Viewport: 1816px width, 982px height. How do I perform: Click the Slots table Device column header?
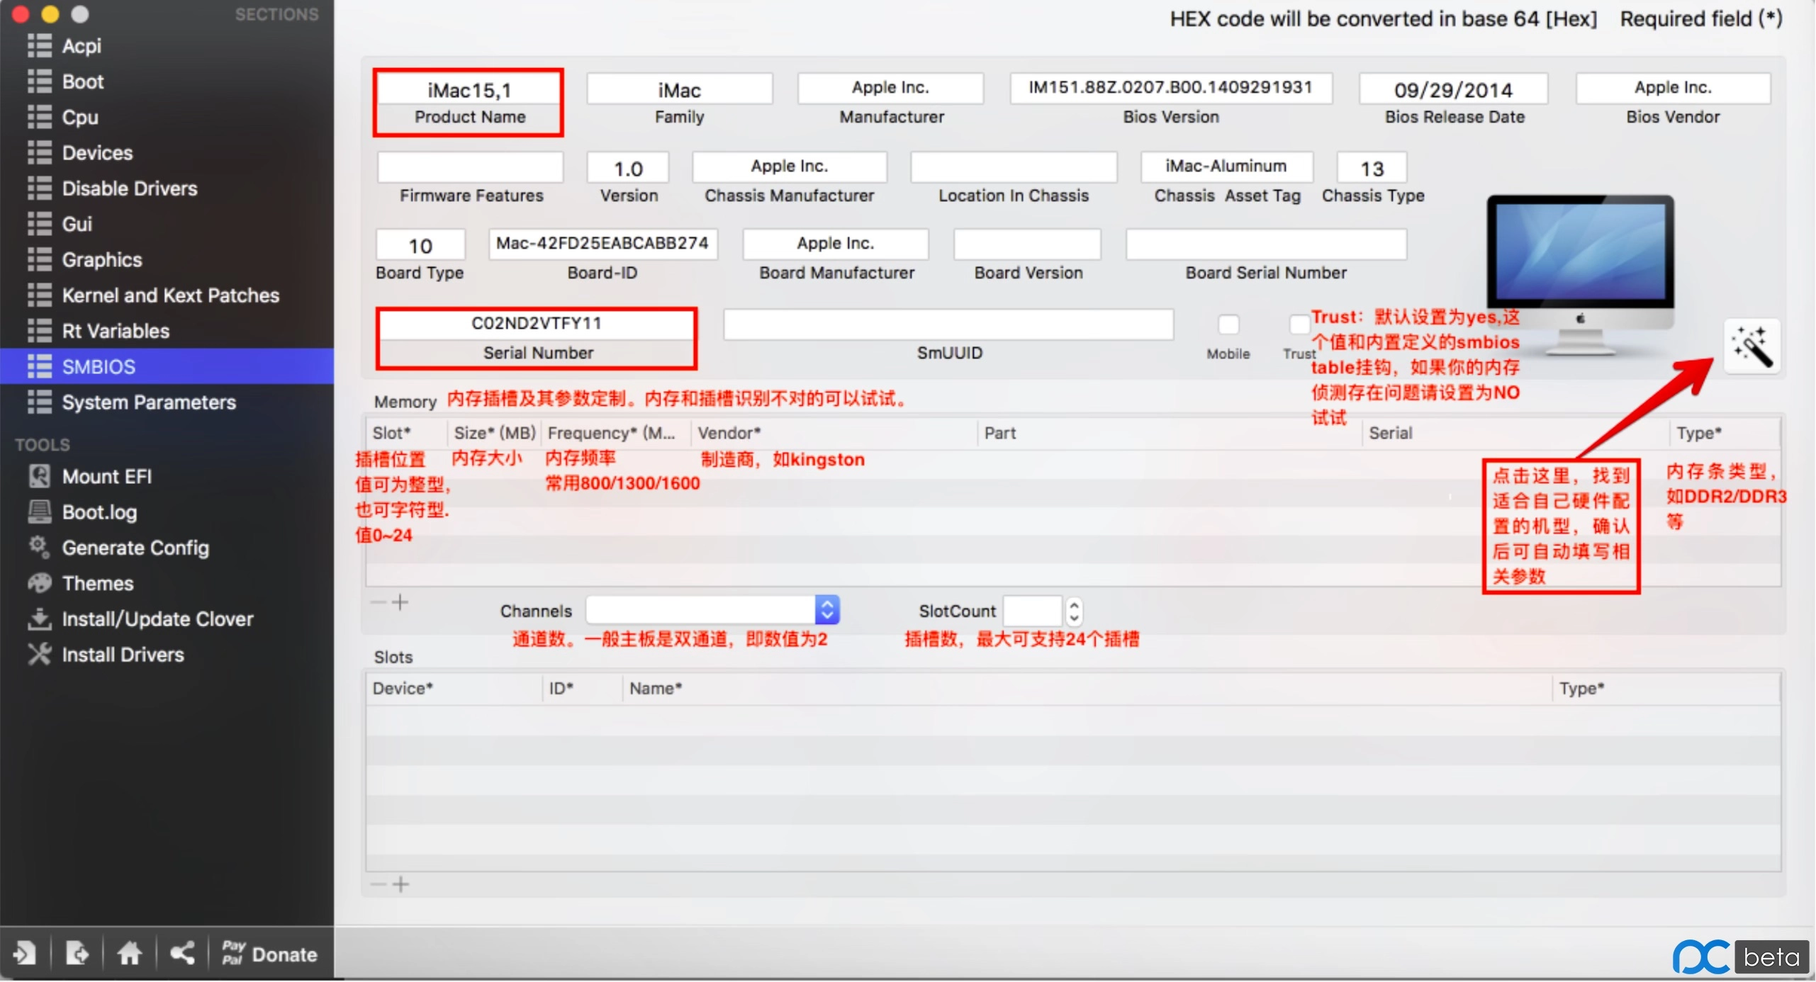tap(454, 688)
